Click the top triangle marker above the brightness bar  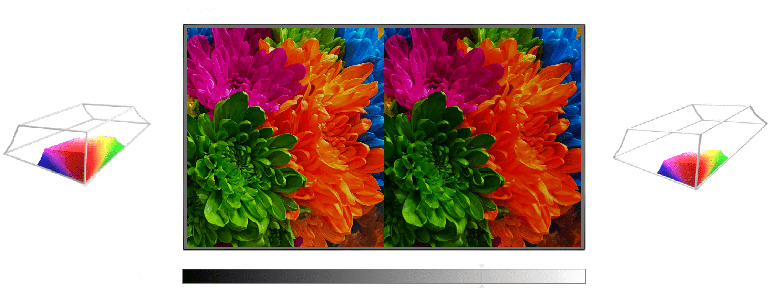482,266
